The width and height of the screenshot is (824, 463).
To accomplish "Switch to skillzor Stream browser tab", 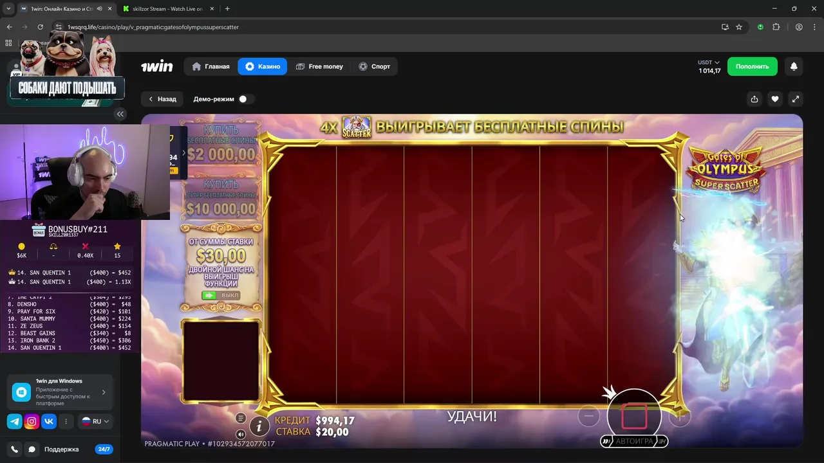I will [x=167, y=9].
